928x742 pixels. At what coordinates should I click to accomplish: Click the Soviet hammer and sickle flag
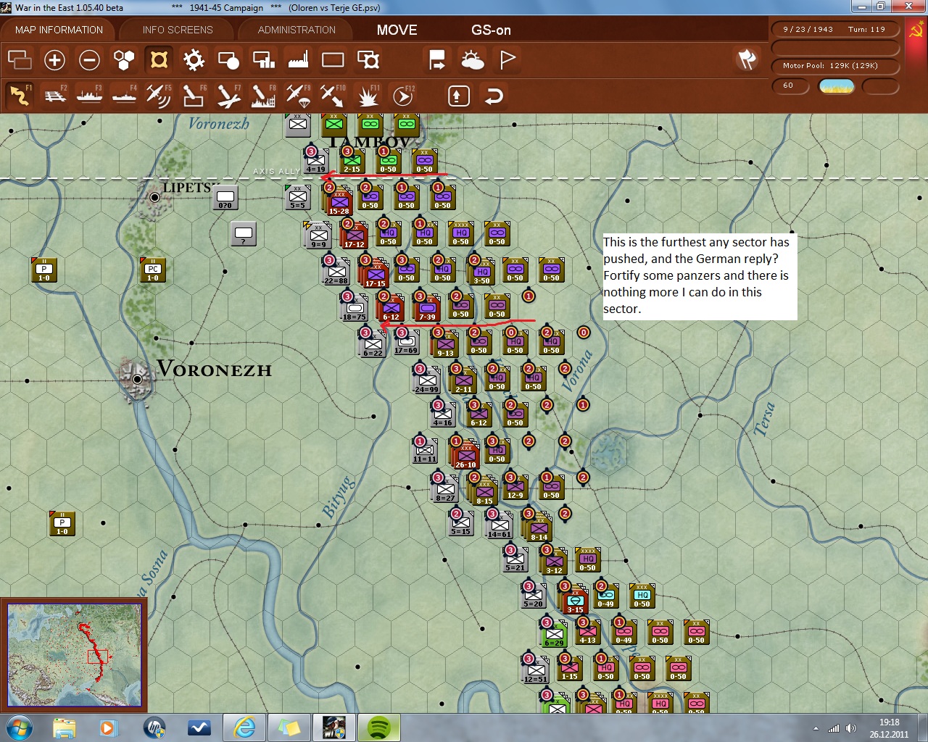coord(916,30)
